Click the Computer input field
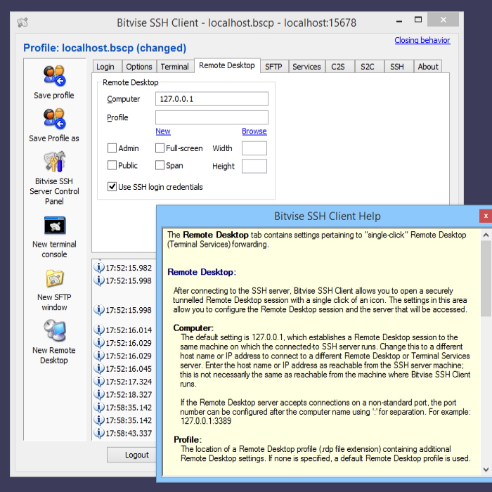Image resolution: width=492 pixels, height=492 pixels. 212,99
